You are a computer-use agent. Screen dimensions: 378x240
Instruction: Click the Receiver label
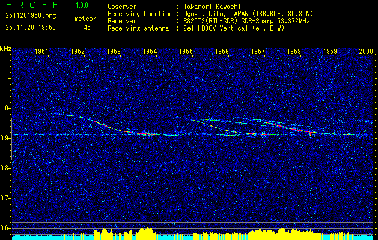click(122, 21)
